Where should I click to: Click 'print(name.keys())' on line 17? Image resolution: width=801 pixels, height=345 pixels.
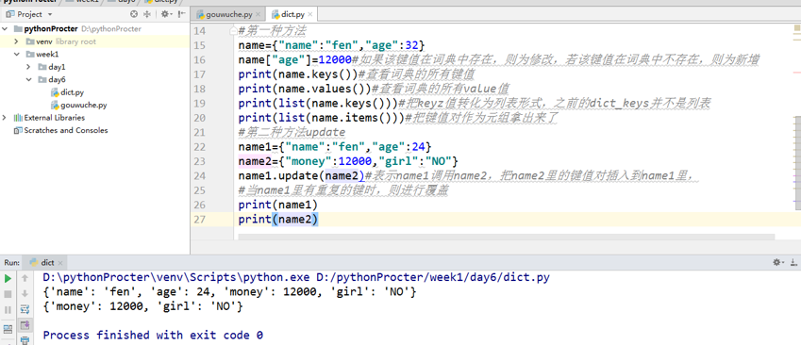tap(298, 74)
